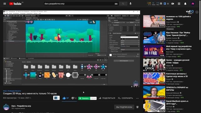Open 'ПРИЕХАЛ в УКРАИНУ из ЕВРОПЫ' title
This screenshot has height=113, width=201.
pos(177,89)
